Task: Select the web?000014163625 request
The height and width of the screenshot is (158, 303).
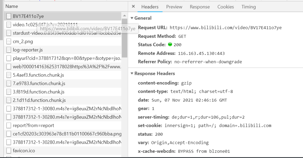Action: [x=63, y=67]
